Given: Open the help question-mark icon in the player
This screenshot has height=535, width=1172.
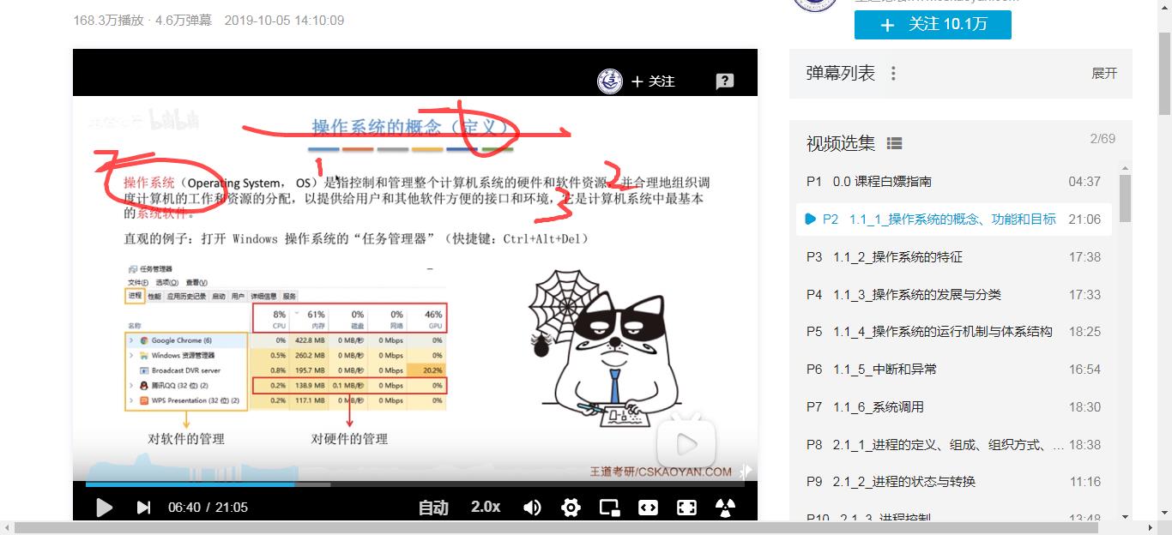Looking at the screenshot, I should [725, 81].
